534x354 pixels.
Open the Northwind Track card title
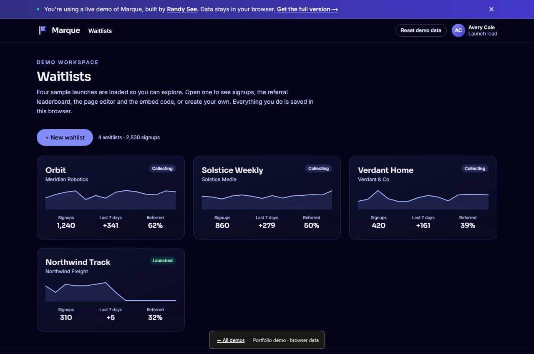coord(78,262)
